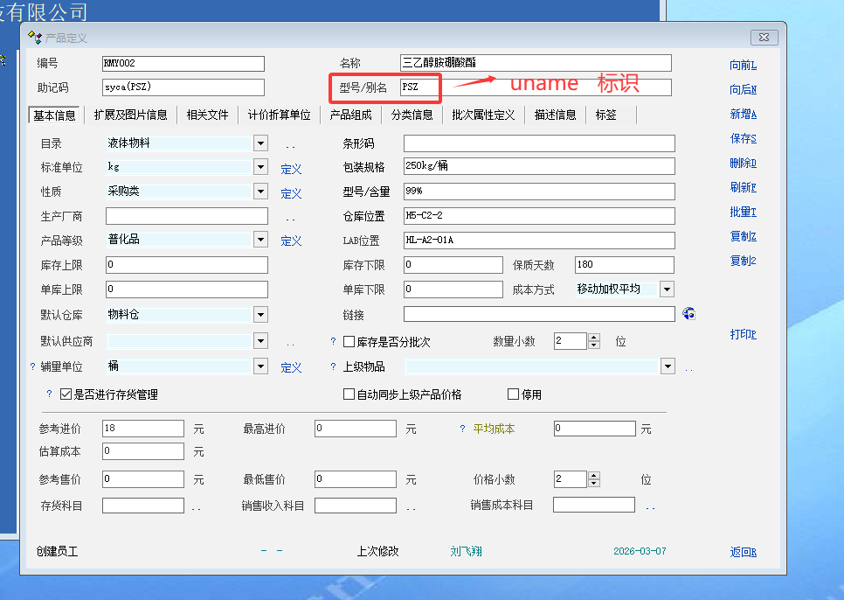Switch to the 扩展及图片信息 tab

coord(130,115)
